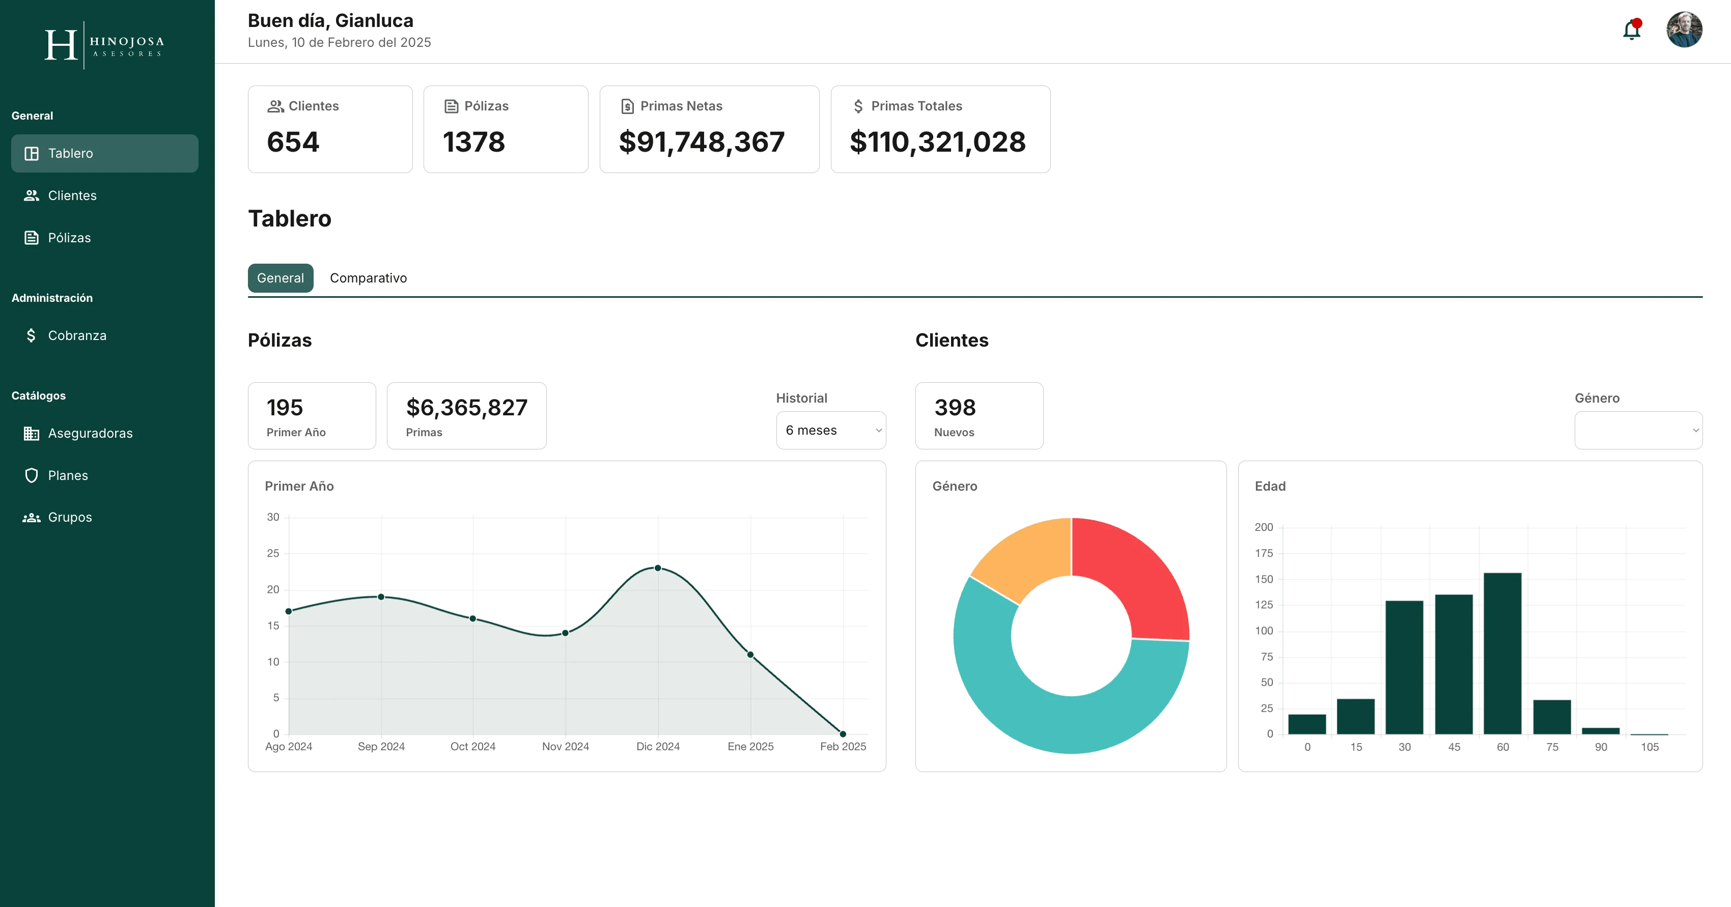The width and height of the screenshot is (1731, 907).
Task: Open Clientes from the sidebar
Action: [105, 195]
